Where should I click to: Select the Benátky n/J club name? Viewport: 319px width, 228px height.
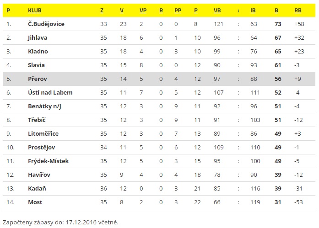[x=44, y=106]
